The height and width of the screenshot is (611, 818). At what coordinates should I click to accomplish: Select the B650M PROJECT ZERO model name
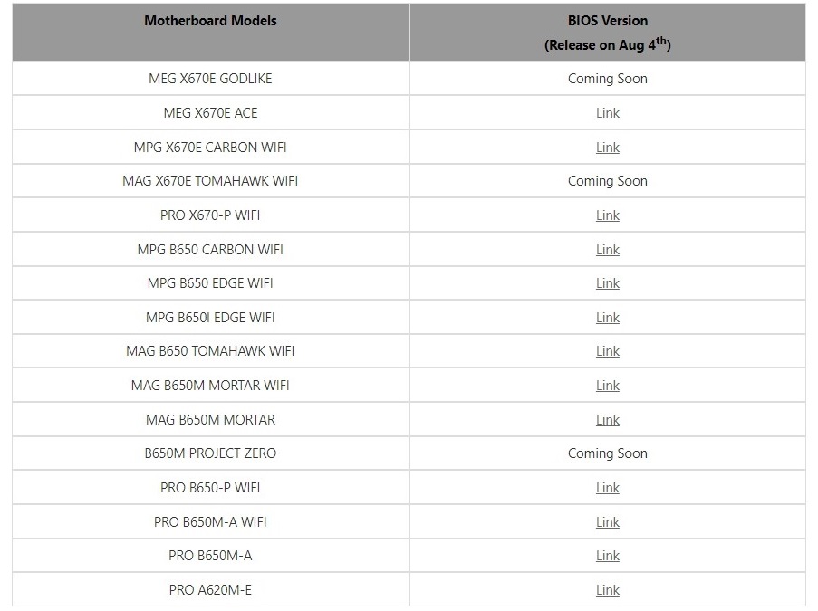(210, 453)
